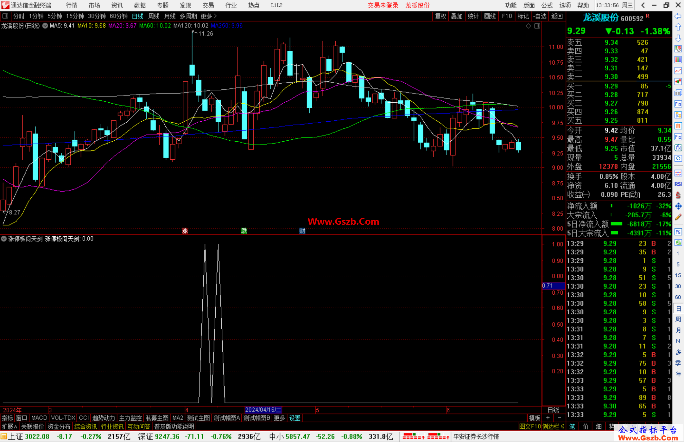684x442 pixels.
Task: Click the 跌 marker on the timeline
Action: [244, 231]
